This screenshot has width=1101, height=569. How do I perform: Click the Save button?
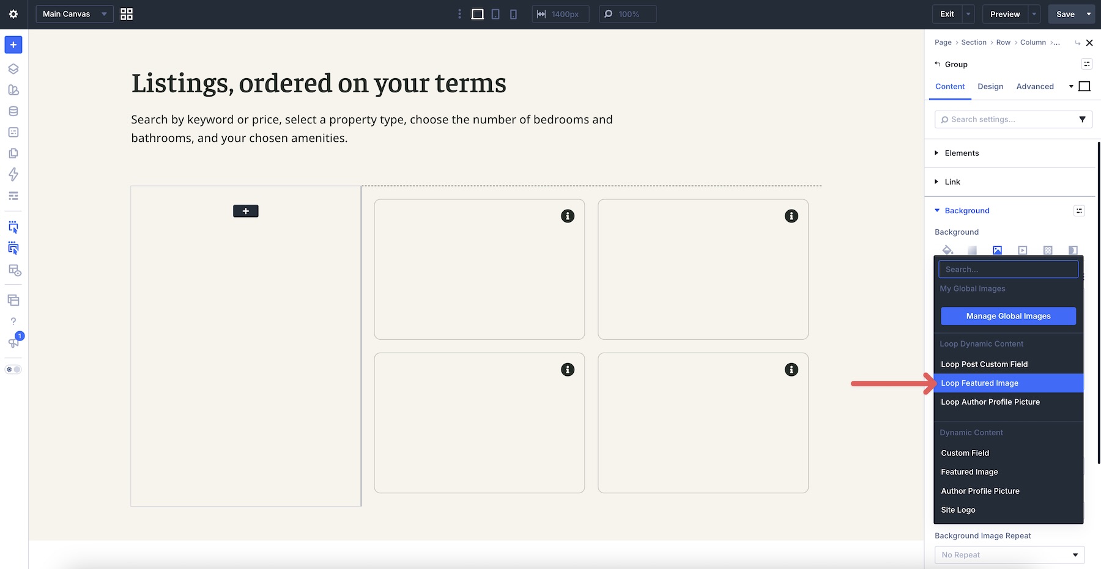pyautogui.click(x=1065, y=14)
